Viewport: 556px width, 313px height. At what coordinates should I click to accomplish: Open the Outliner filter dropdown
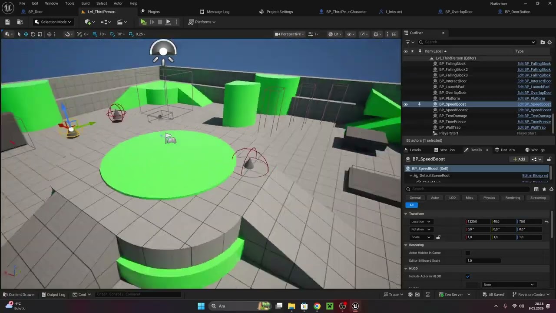pos(410,42)
